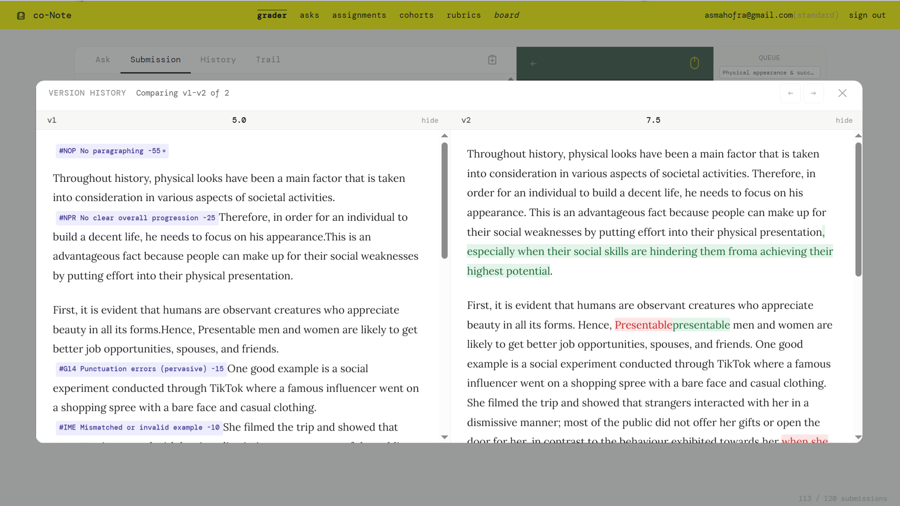Viewport: 900px width, 506px height.
Task: Close the Version History dialog
Action: [842, 93]
